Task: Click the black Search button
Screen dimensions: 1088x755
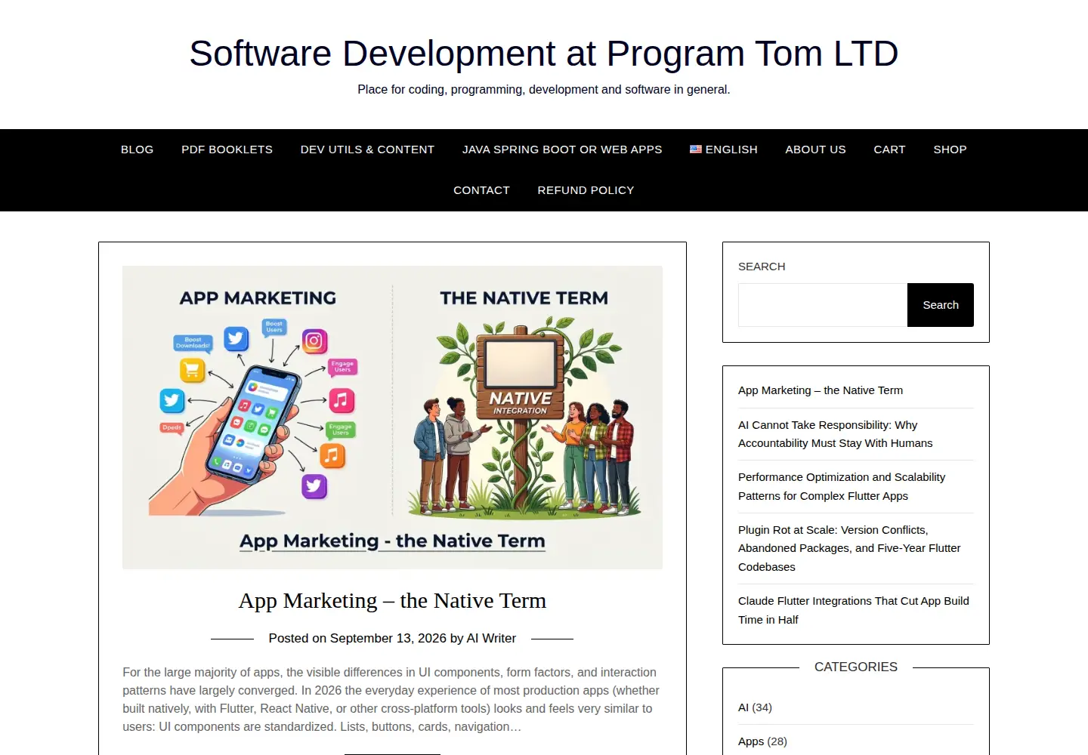Action: pyautogui.click(x=941, y=305)
